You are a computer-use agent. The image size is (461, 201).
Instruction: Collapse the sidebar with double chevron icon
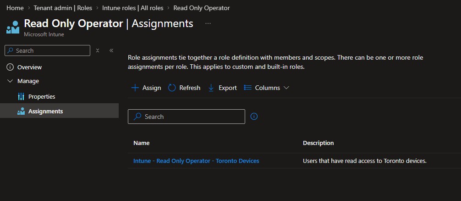point(111,50)
